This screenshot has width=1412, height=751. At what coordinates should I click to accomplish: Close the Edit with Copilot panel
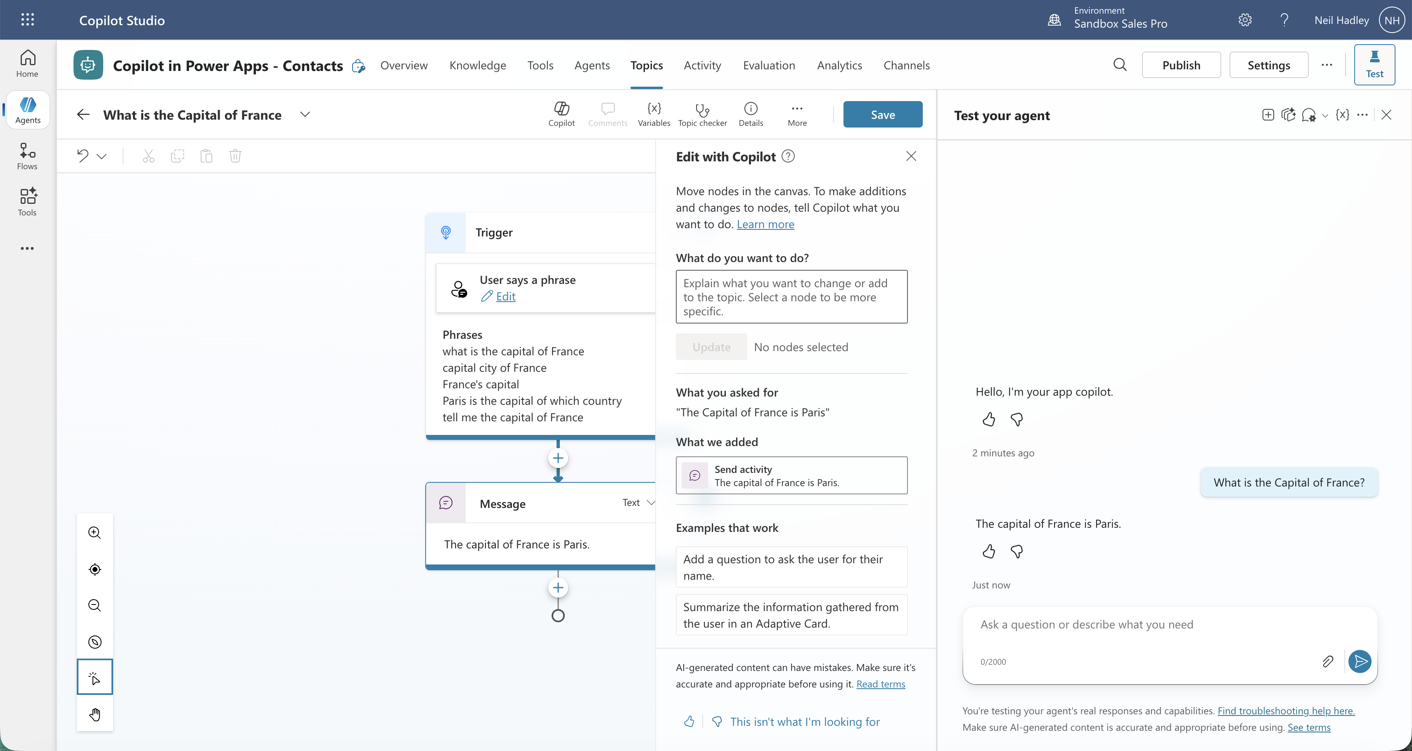911,157
